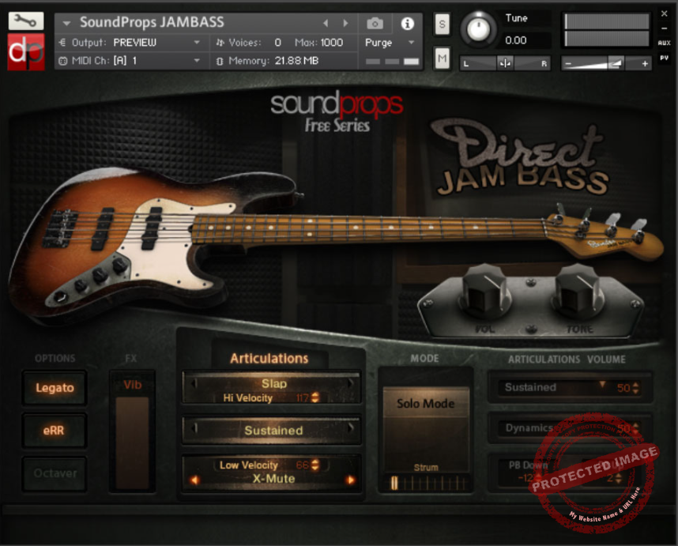
Task: Toggle the PV button
Action: (664, 58)
